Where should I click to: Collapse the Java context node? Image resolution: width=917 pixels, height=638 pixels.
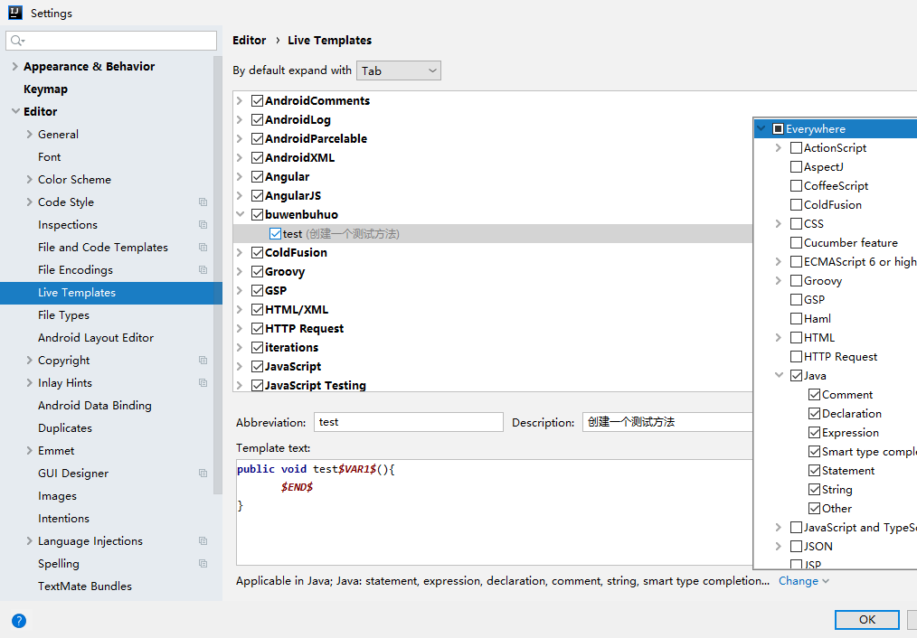pyautogui.click(x=779, y=376)
